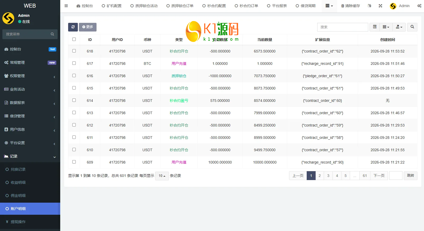The width and height of the screenshot is (424, 231).
Task: Open the top bar list dropdown menu
Action: coord(329,6)
